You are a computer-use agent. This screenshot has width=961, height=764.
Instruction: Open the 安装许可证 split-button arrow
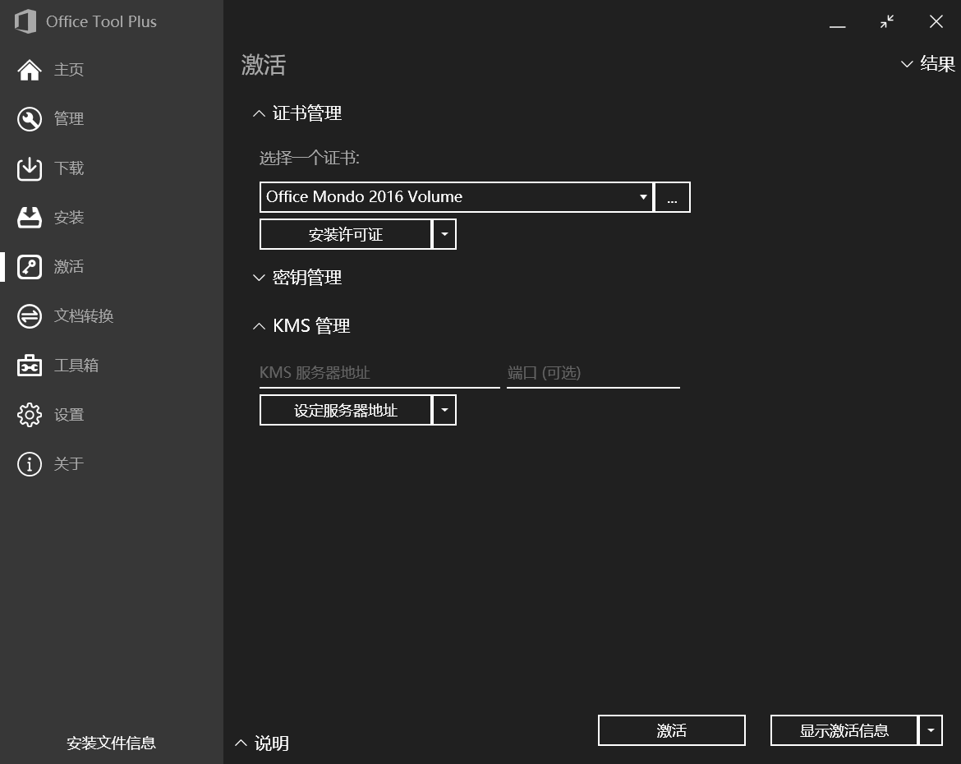click(x=445, y=234)
